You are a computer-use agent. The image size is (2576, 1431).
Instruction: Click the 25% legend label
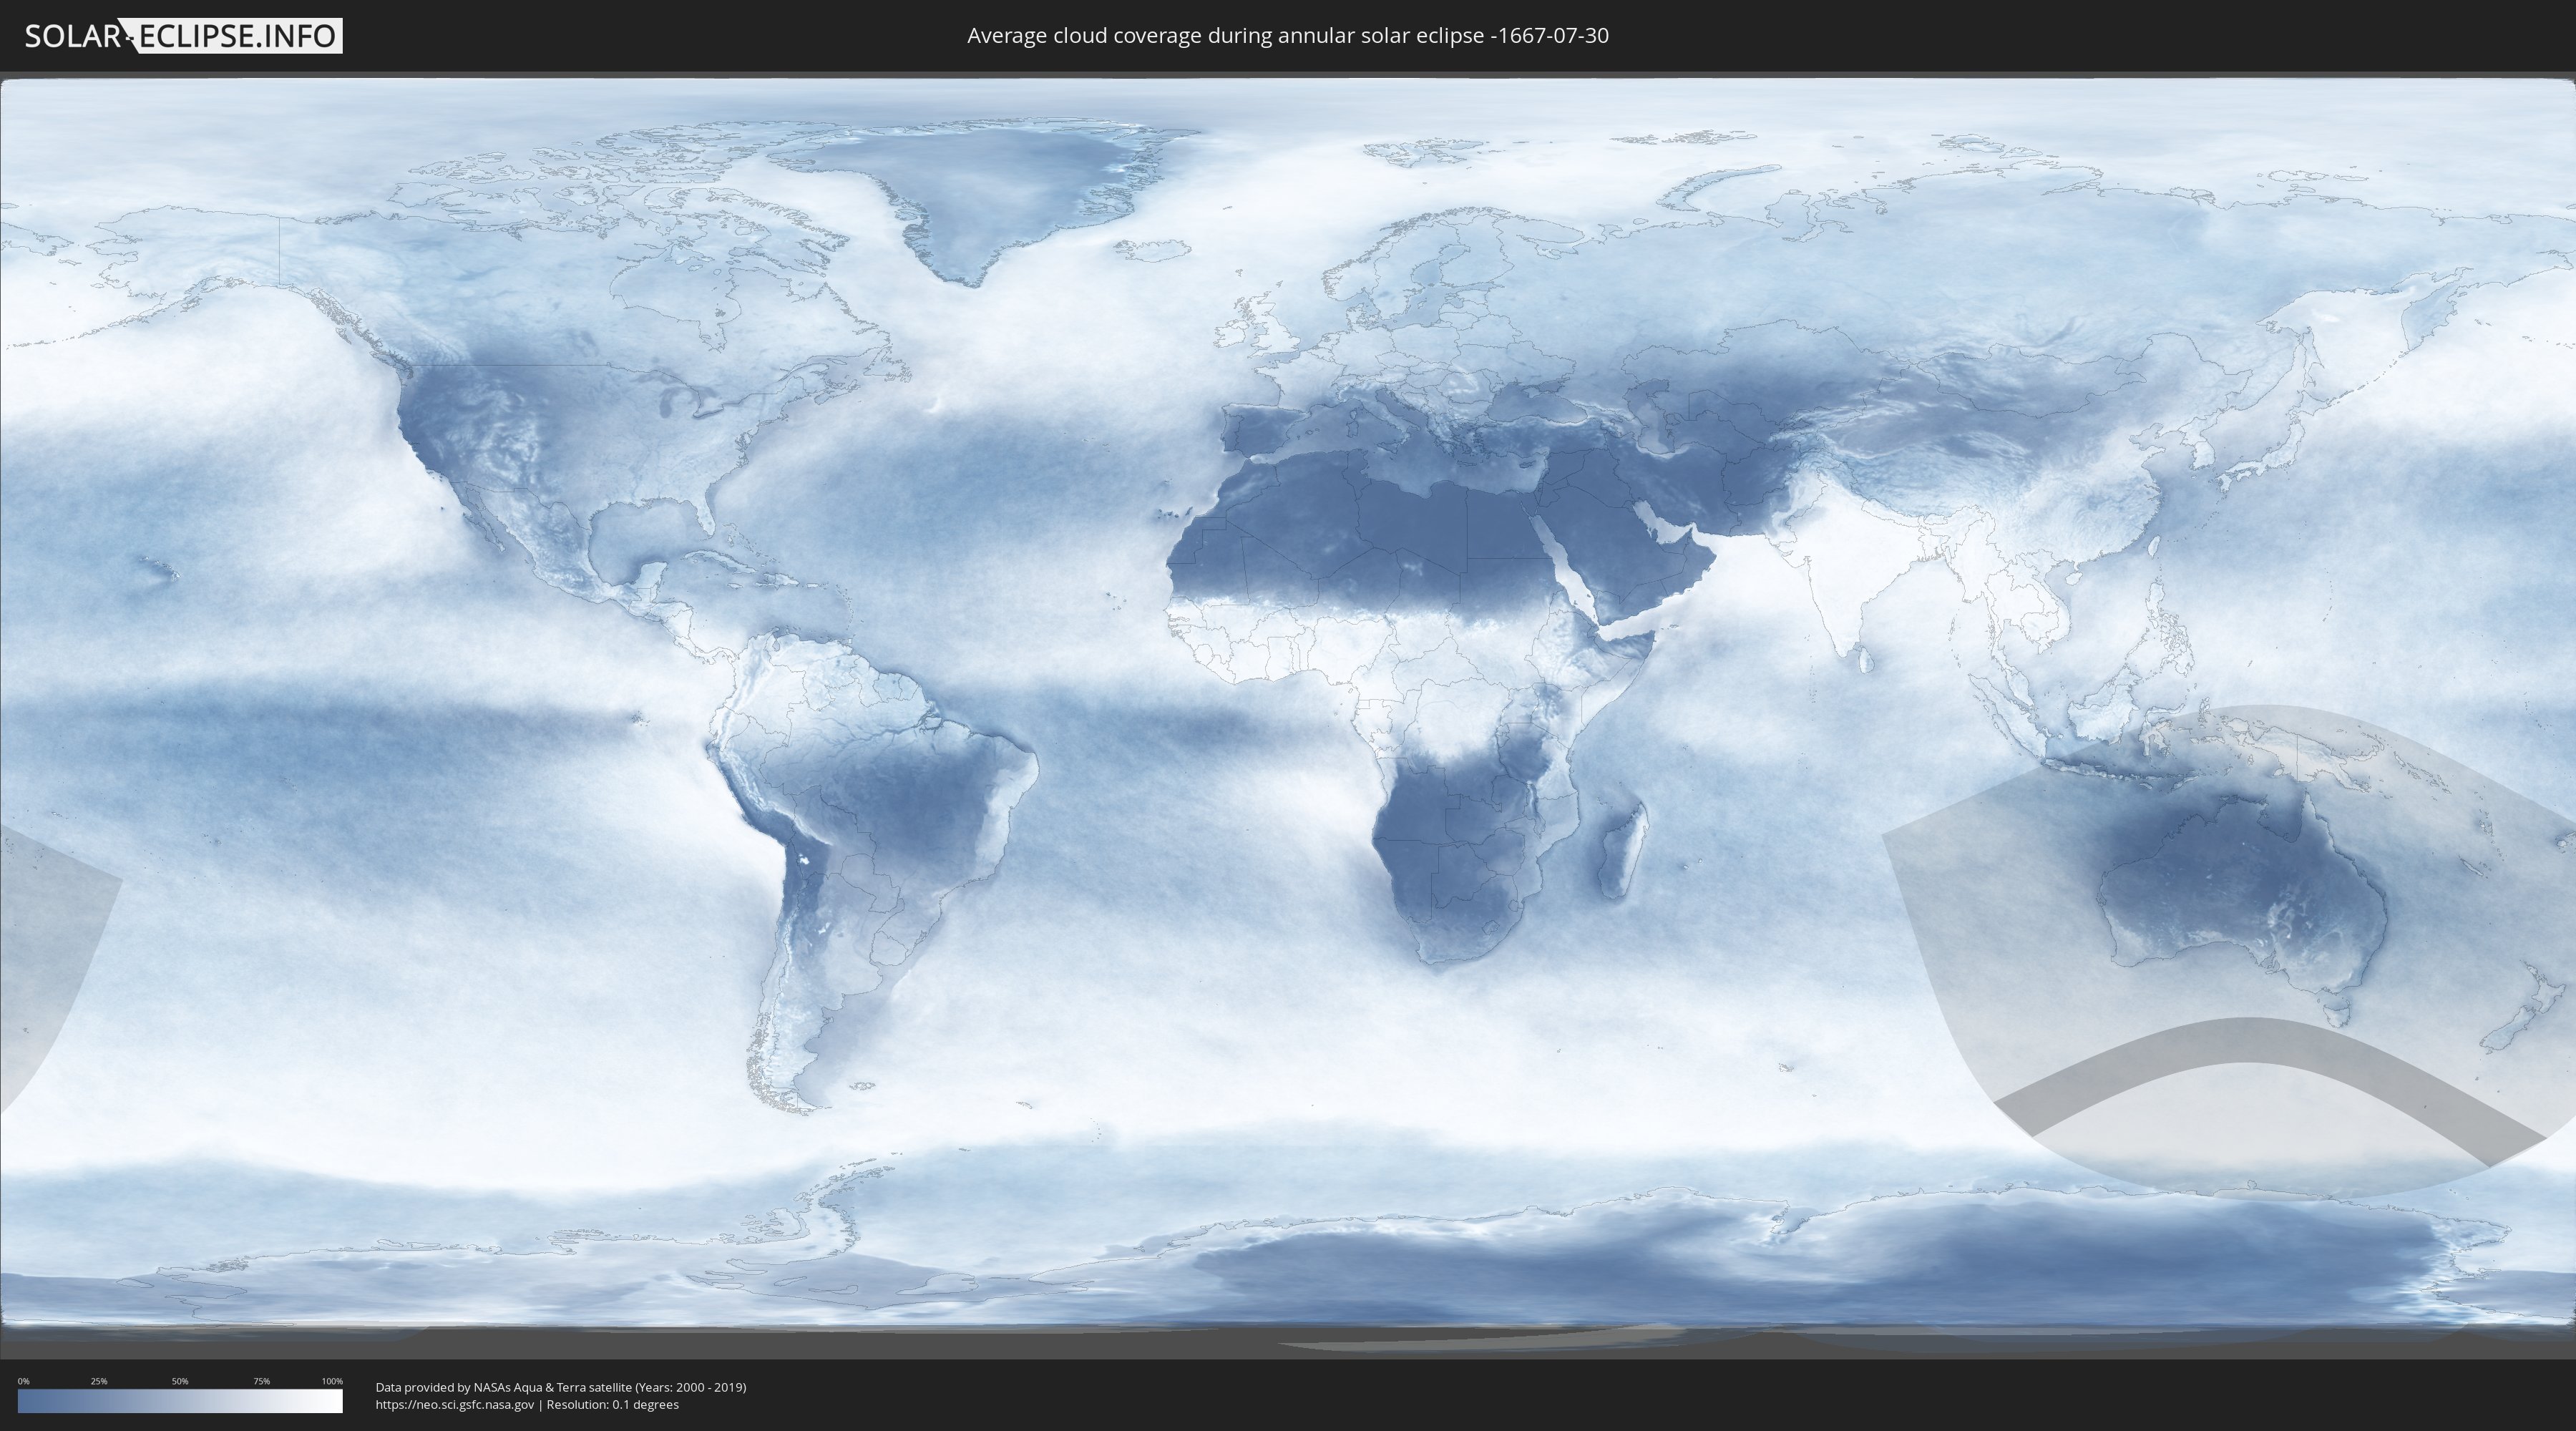[x=99, y=1381]
